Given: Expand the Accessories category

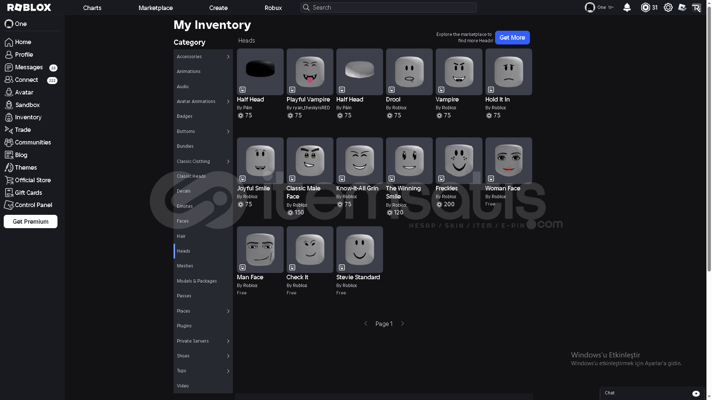Looking at the screenshot, I should [x=228, y=57].
